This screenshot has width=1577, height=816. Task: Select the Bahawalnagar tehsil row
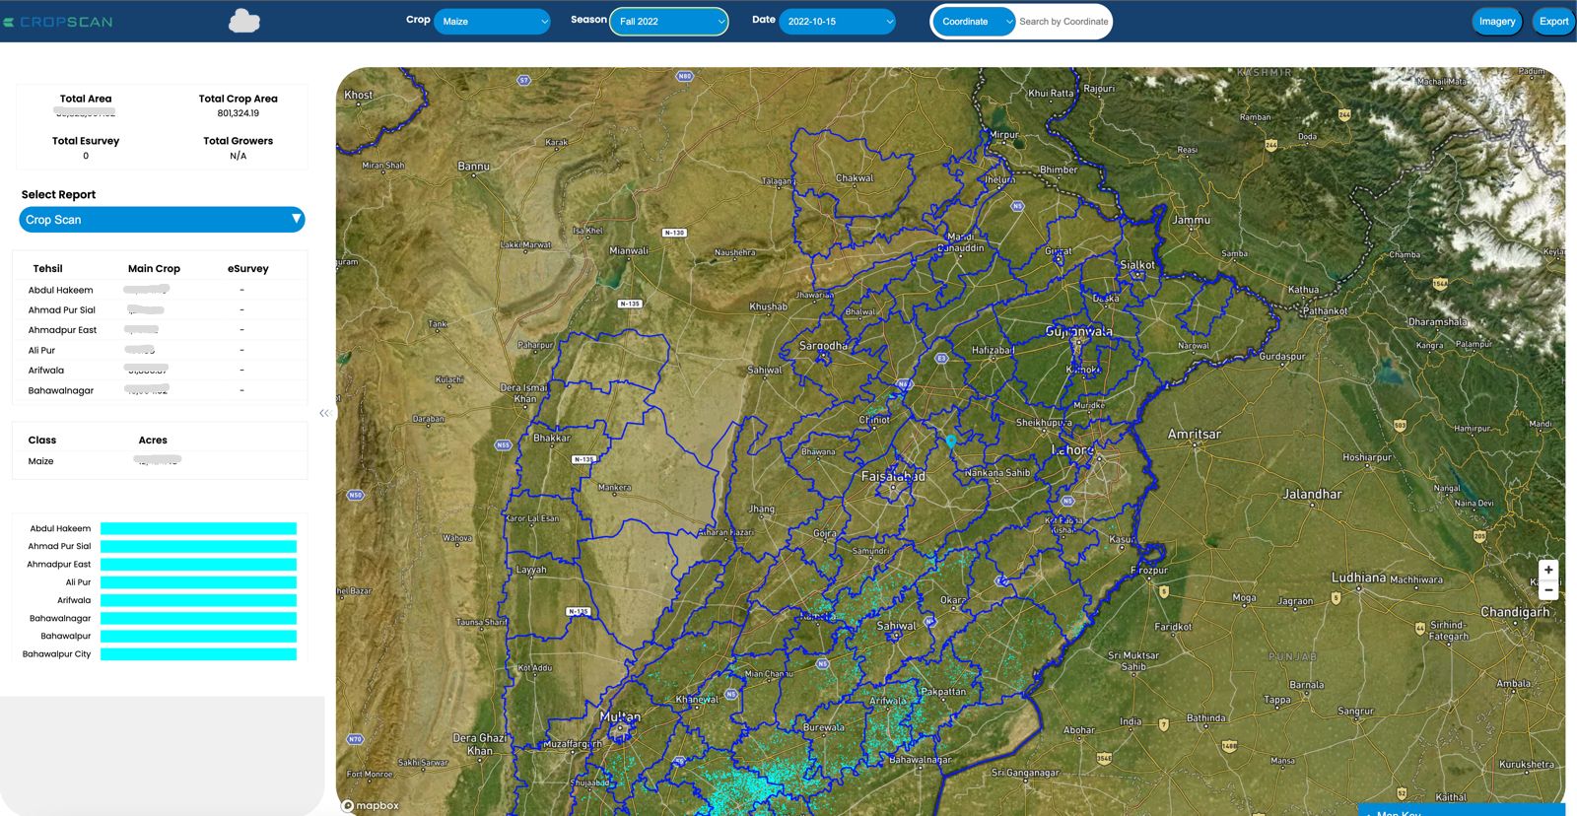(x=160, y=390)
